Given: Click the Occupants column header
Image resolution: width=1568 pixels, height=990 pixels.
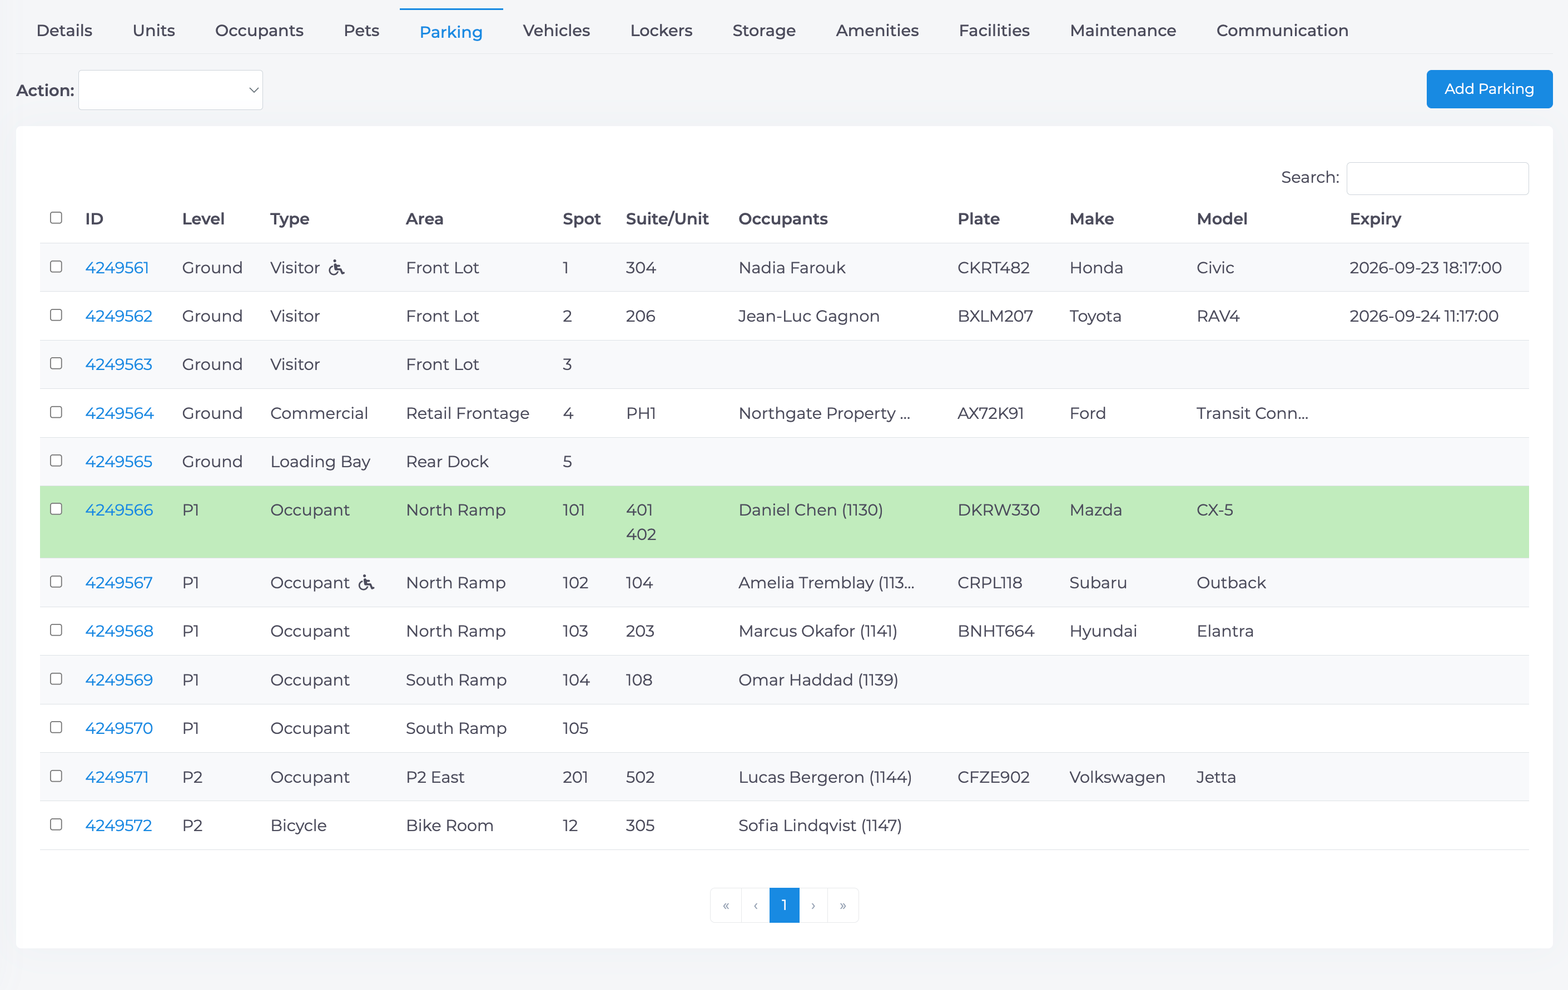Looking at the screenshot, I should tap(783, 218).
